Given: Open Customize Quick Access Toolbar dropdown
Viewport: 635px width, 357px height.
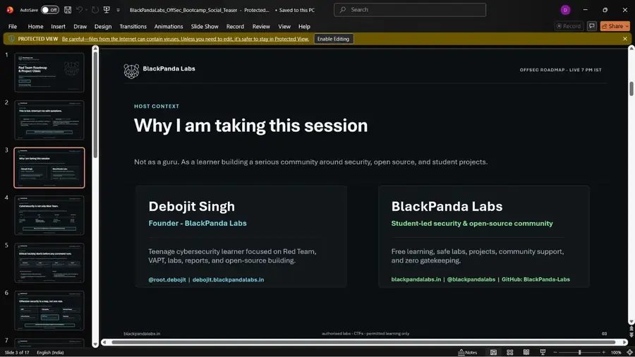Looking at the screenshot, I should (119, 10).
